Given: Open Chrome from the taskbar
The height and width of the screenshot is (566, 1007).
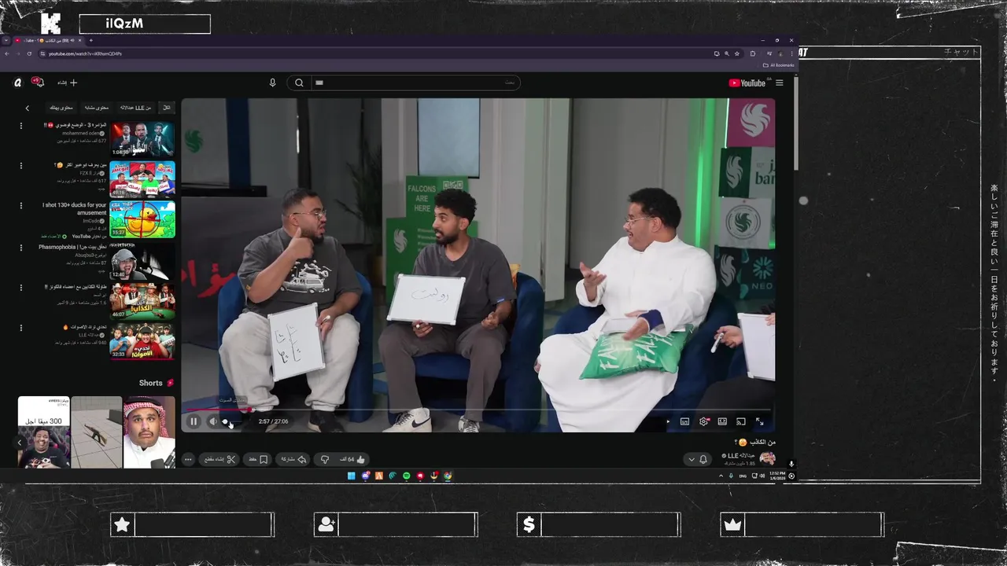Looking at the screenshot, I should [x=447, y=476].
